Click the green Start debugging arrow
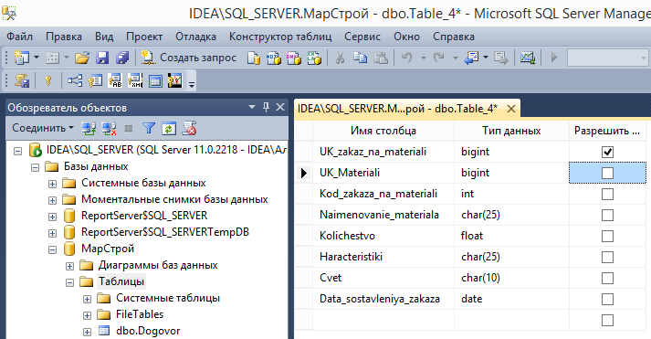The width and height of the screenshot is (651, 339). tap(553, 58)
